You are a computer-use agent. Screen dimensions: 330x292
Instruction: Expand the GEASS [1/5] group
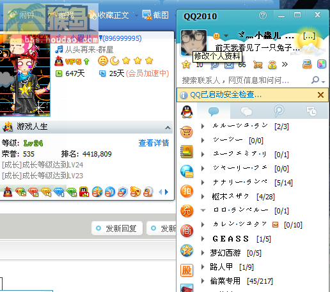(x=203, y=239)
